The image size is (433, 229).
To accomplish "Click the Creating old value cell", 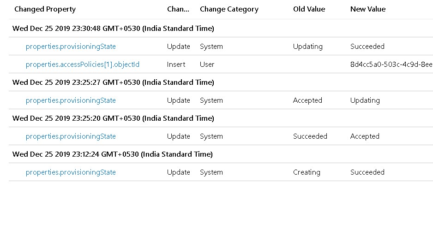I will pyautogui.click(x=307, y=172).
